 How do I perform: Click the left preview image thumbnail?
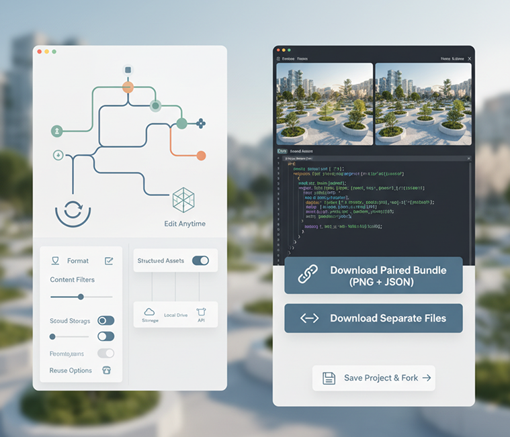click(325, 104)
